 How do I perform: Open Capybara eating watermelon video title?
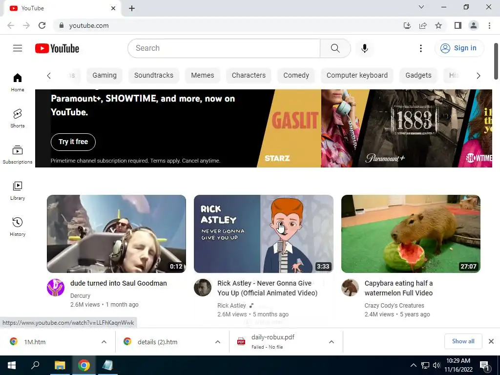(x=398, y=288)
